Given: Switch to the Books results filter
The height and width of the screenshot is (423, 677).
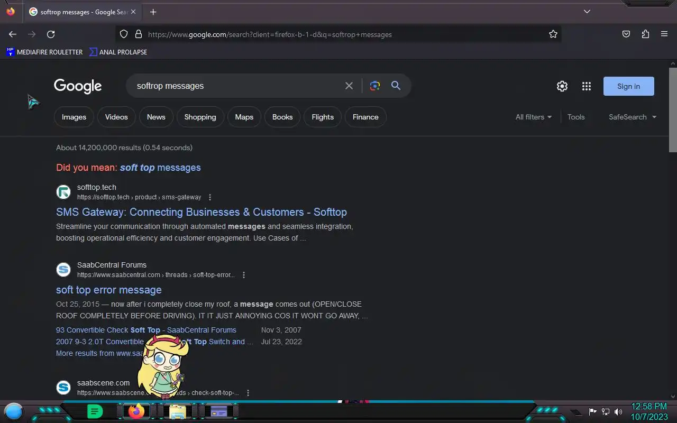Looking at the screenshot, I should point(282,117).
